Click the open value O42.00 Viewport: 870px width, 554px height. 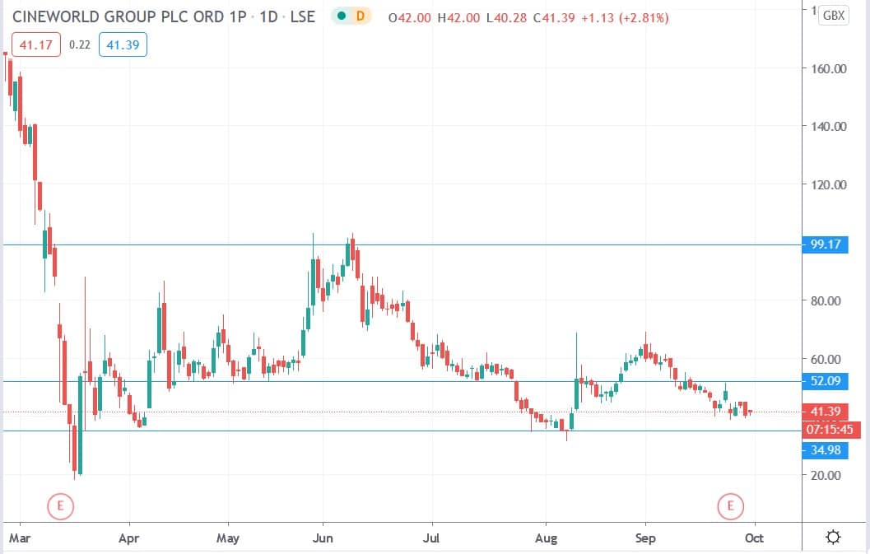(409, 18)
